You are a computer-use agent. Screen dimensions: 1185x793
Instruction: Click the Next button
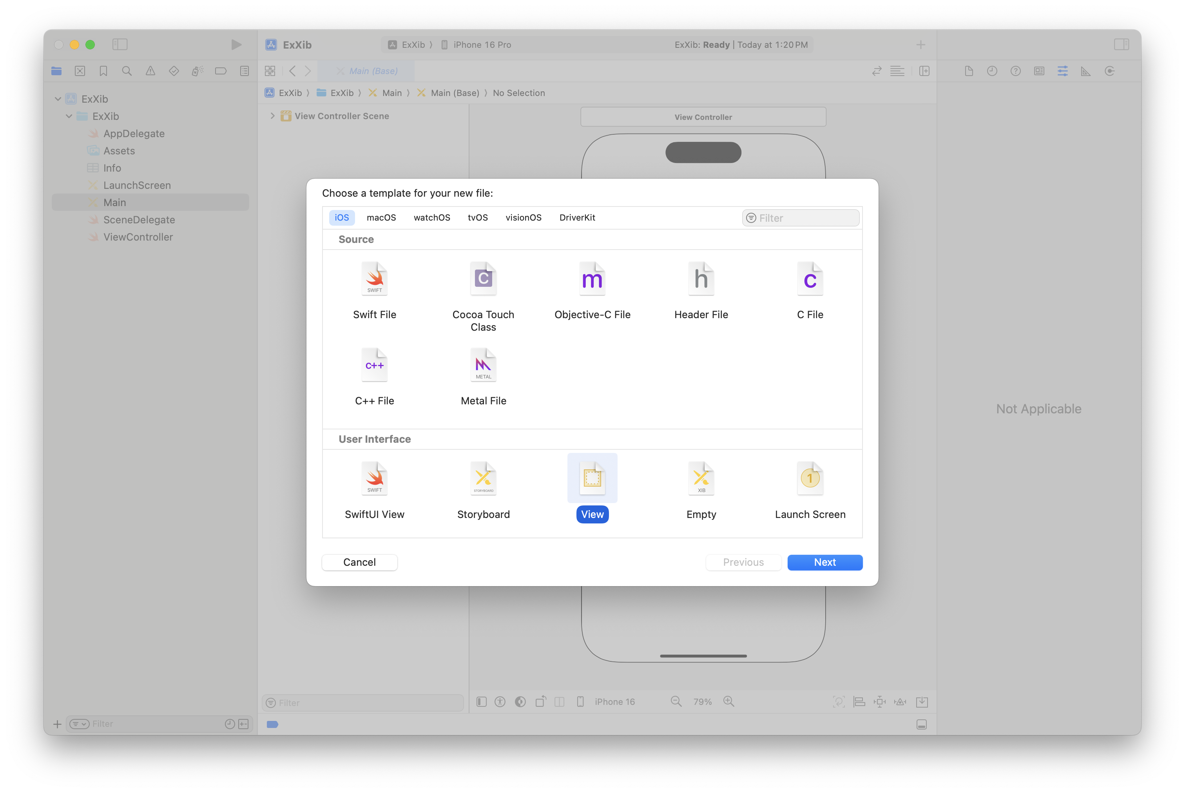(x=824, y=562)
